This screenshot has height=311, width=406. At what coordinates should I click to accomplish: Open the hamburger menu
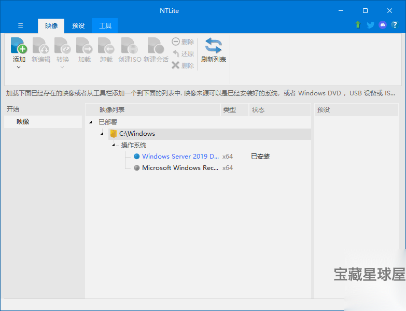point(20,25)
